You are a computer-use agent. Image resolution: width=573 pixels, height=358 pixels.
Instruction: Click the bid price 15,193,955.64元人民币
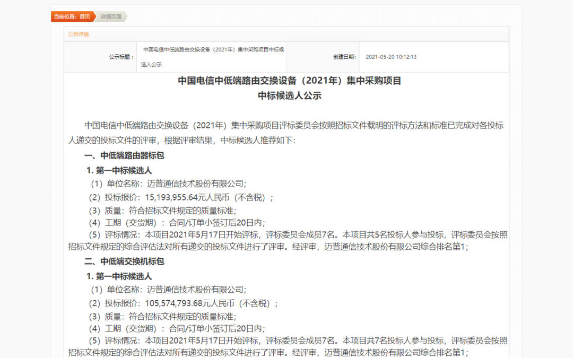click(187, 198)
